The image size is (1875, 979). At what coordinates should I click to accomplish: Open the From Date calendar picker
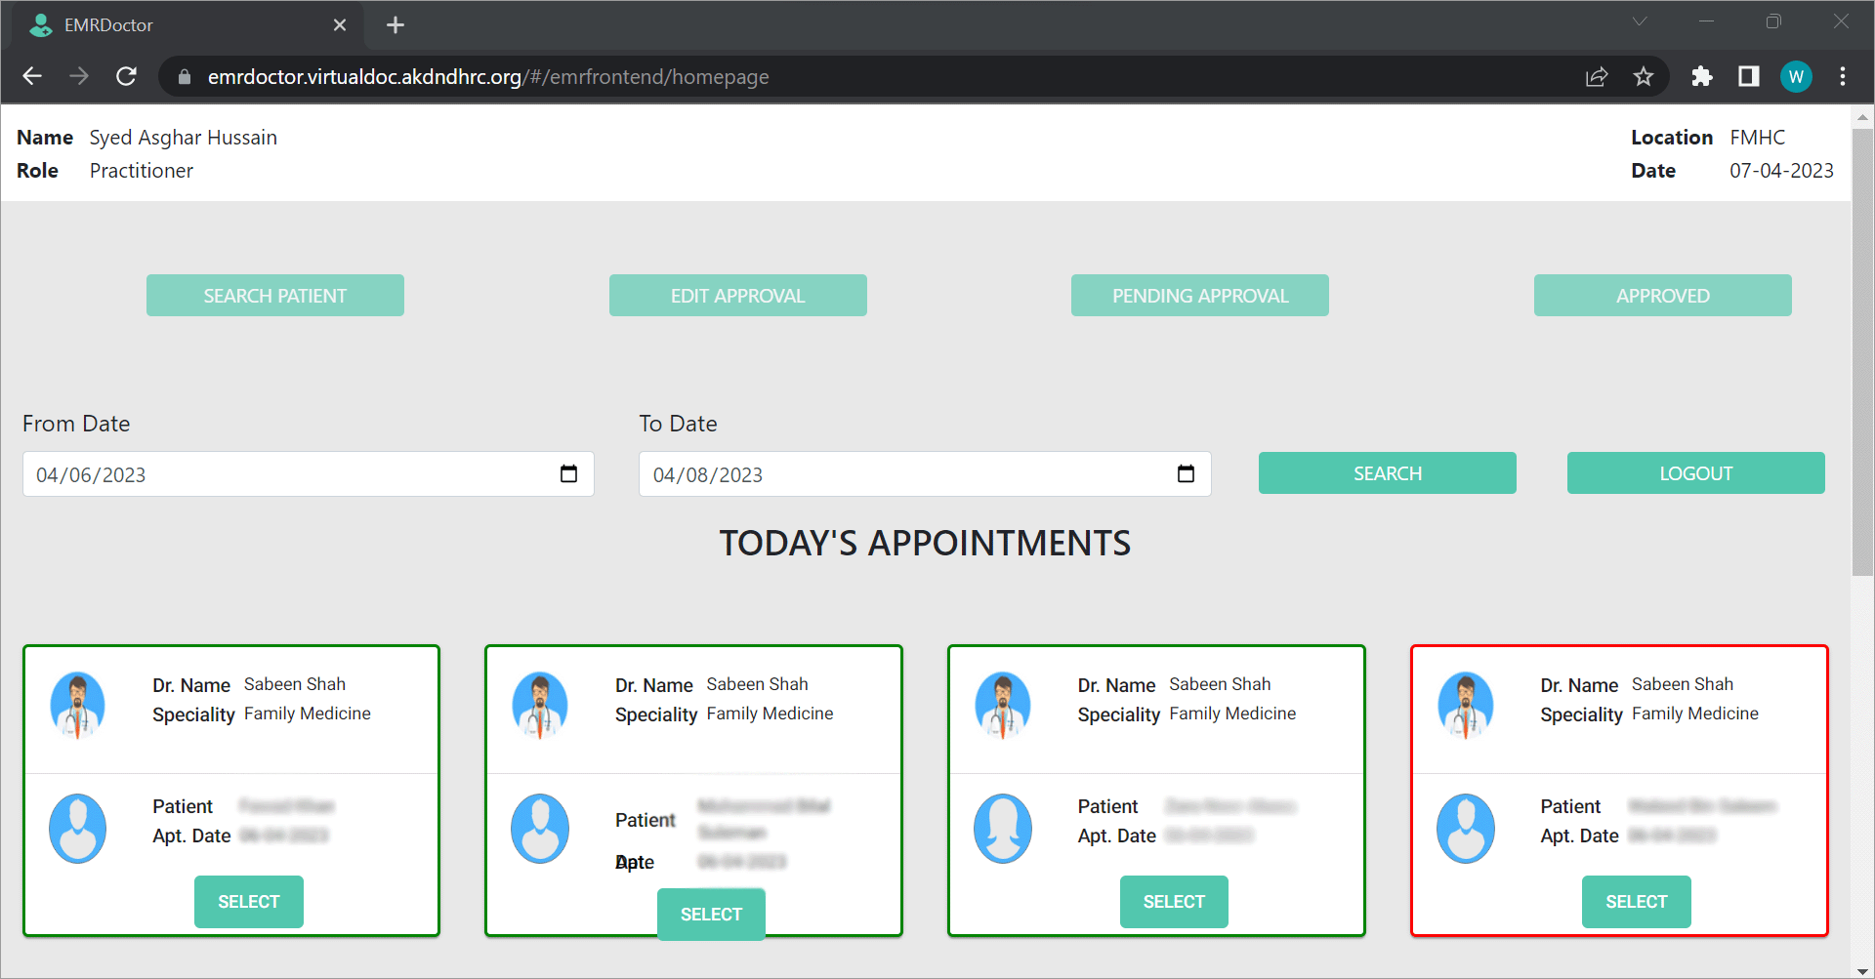click(x=569, y=473)
